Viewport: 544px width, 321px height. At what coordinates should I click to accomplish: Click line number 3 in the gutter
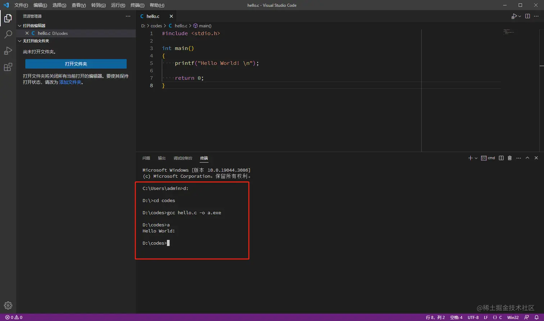point(151,48)
